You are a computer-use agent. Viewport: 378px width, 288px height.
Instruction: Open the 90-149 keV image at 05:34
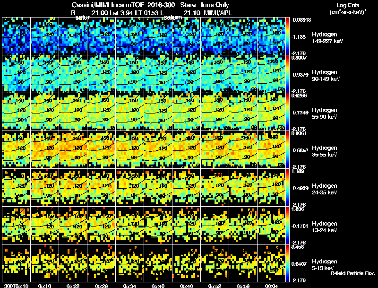click(129, 74)
